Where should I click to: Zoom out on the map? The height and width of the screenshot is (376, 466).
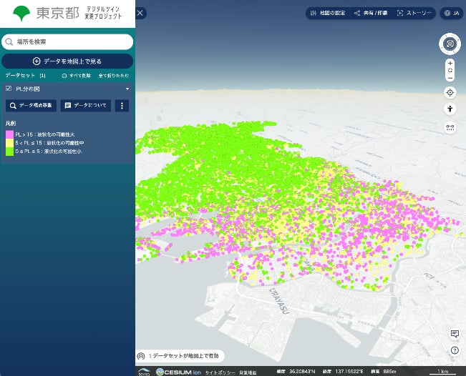(450, 78)
